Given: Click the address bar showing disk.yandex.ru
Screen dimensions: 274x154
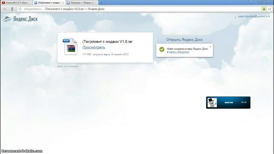Looking at the screenshot, I should 139,9.
